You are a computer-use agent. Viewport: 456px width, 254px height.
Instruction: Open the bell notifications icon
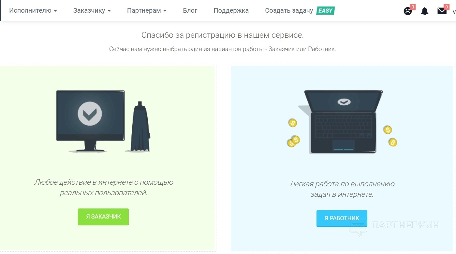[424, 11]
